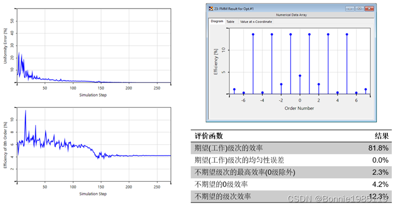Click the data point at order 0
This screenshot has height=207, width=395.
(x=300, y=76)
